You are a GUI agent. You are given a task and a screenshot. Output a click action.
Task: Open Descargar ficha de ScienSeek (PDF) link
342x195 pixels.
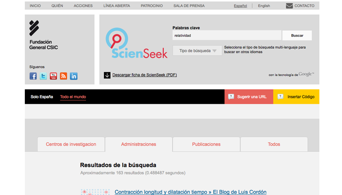[144, 75]
